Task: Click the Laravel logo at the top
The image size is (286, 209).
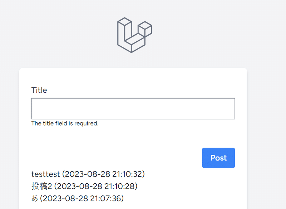Action: [135, 35]
